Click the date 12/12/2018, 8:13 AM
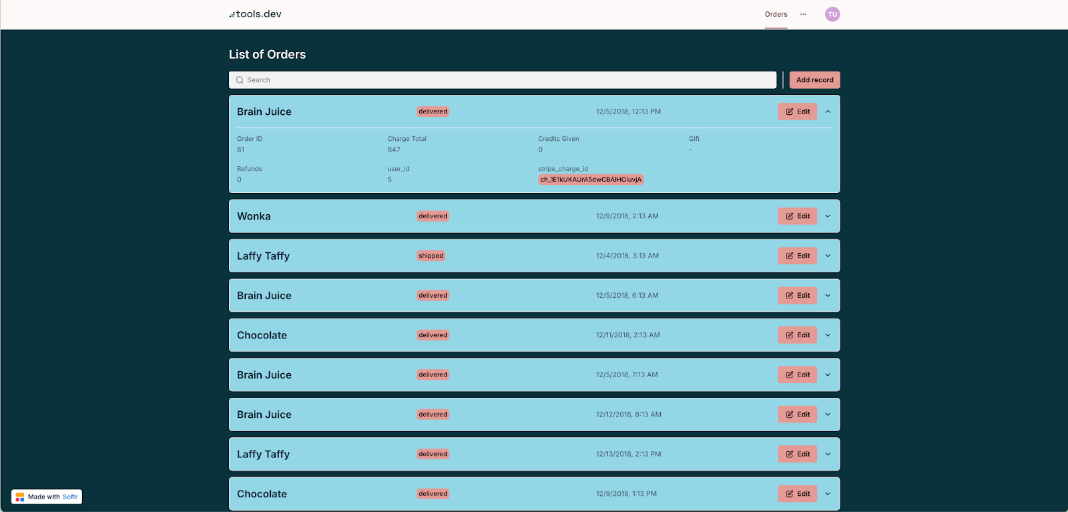The height and width of the screenshot is (512, 1068). 629,415
